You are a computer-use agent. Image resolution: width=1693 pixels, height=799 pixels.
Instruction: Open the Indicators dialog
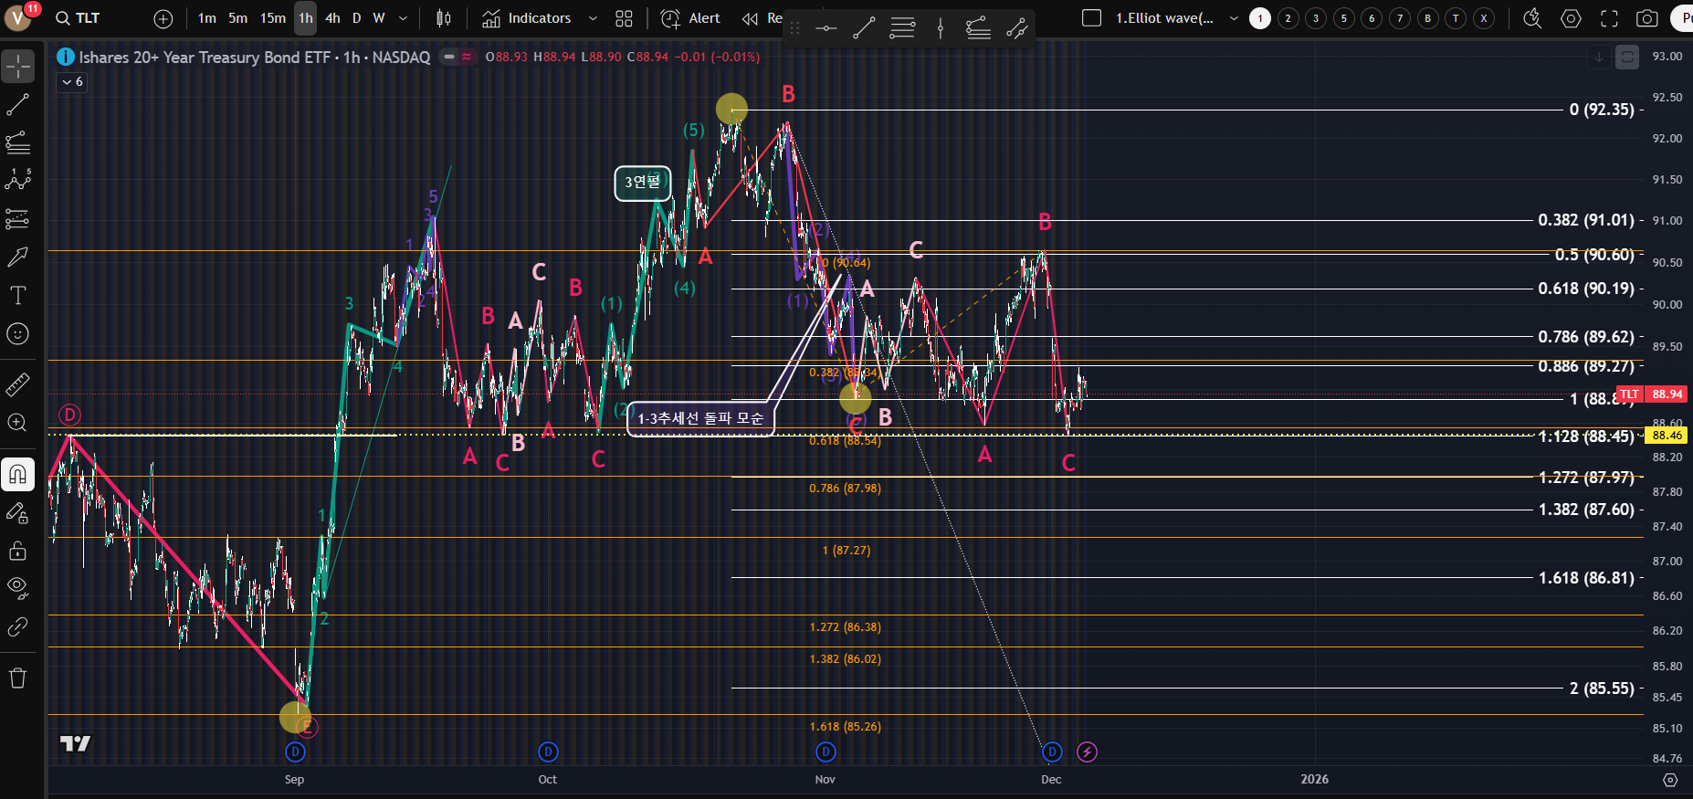pos(527,18)
